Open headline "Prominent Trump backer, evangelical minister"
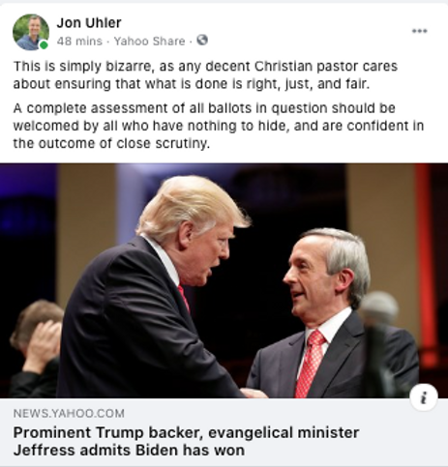448x467 pixels. pos(186,432)
